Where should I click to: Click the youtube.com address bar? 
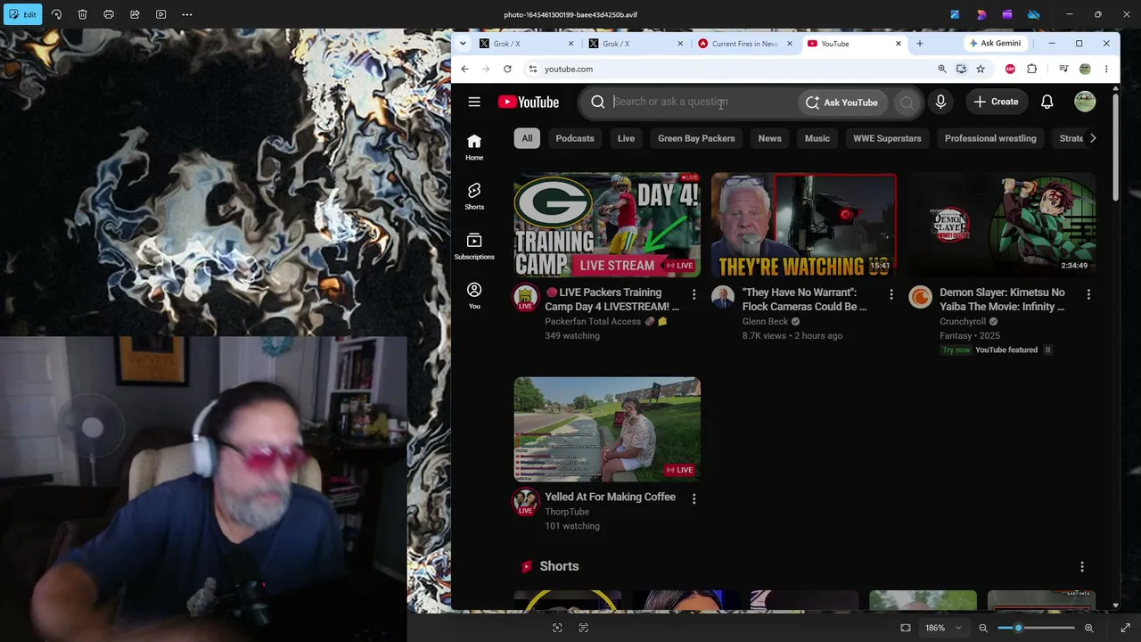tap(728, 69)
